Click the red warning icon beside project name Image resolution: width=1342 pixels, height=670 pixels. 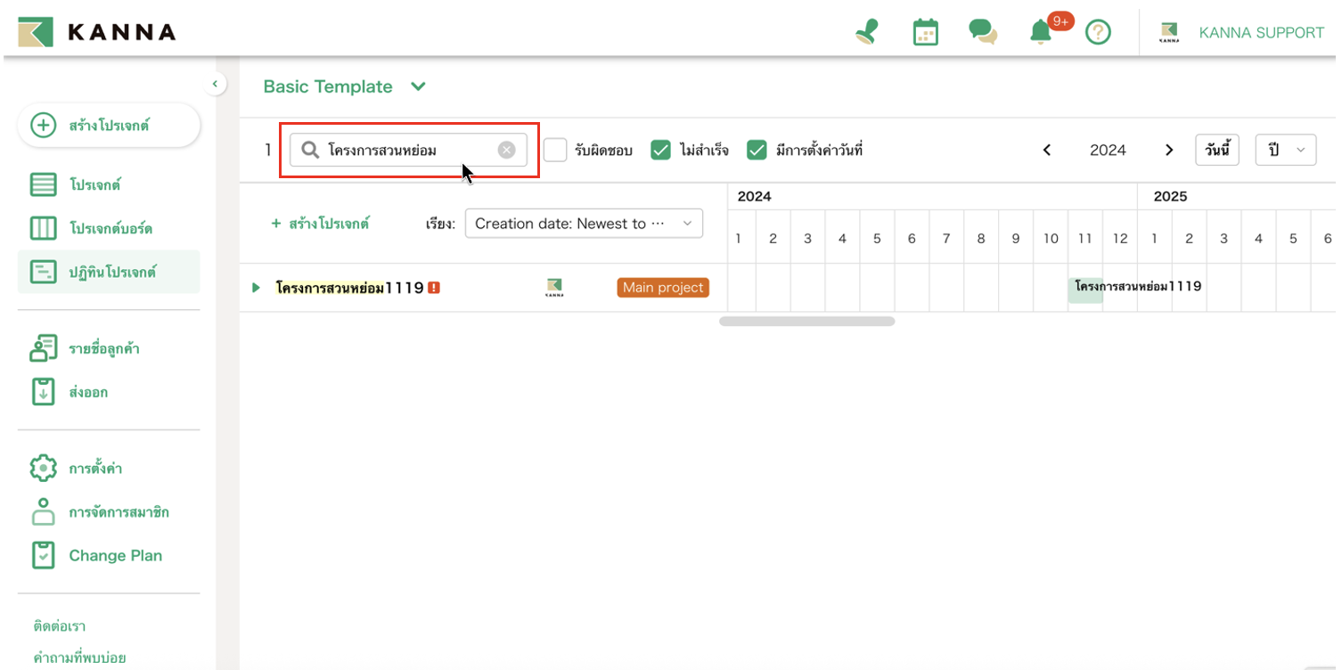coord(434,288)
